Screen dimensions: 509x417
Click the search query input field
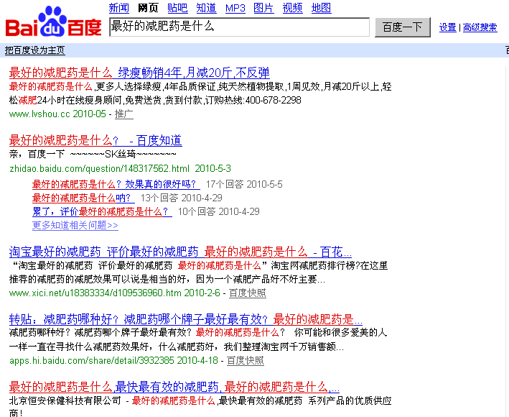coord(238,27)
